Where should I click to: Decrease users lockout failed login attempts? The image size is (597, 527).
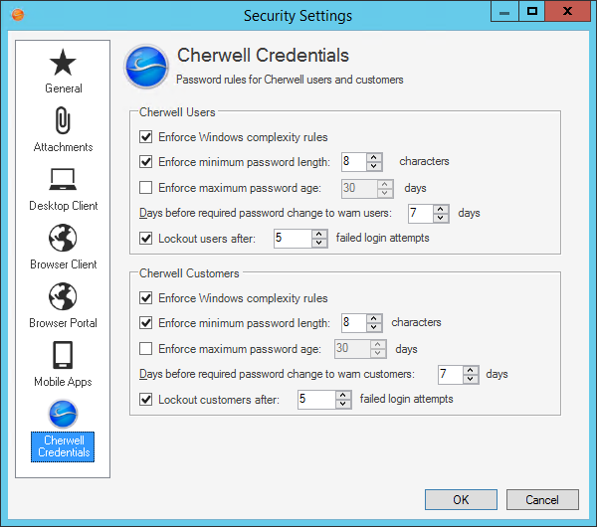tap(319, 243)
